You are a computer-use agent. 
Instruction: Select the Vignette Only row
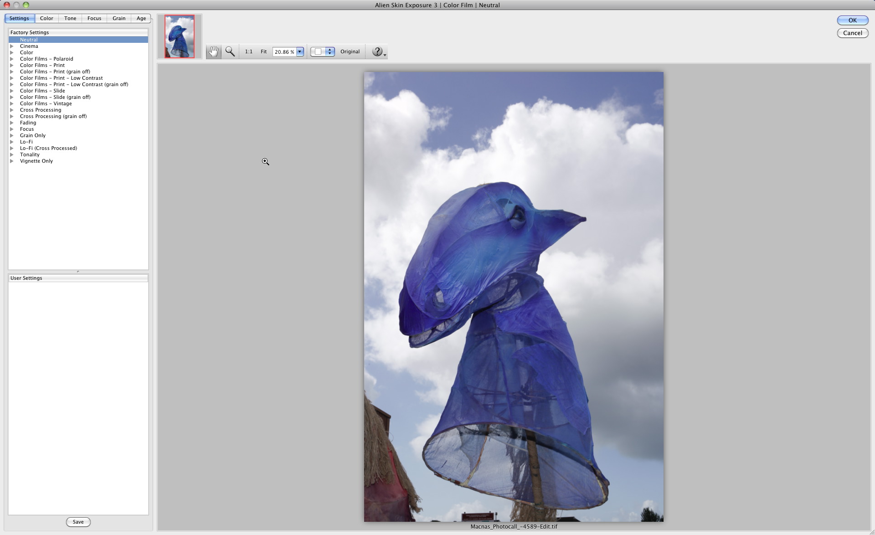pos(78,161)
